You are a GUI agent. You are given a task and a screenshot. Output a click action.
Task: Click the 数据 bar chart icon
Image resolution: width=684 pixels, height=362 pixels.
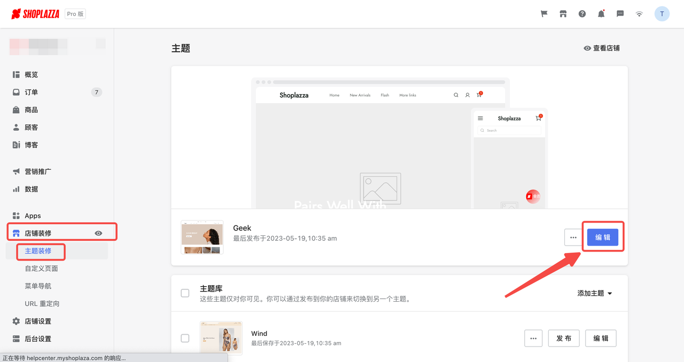pos(16,190)
